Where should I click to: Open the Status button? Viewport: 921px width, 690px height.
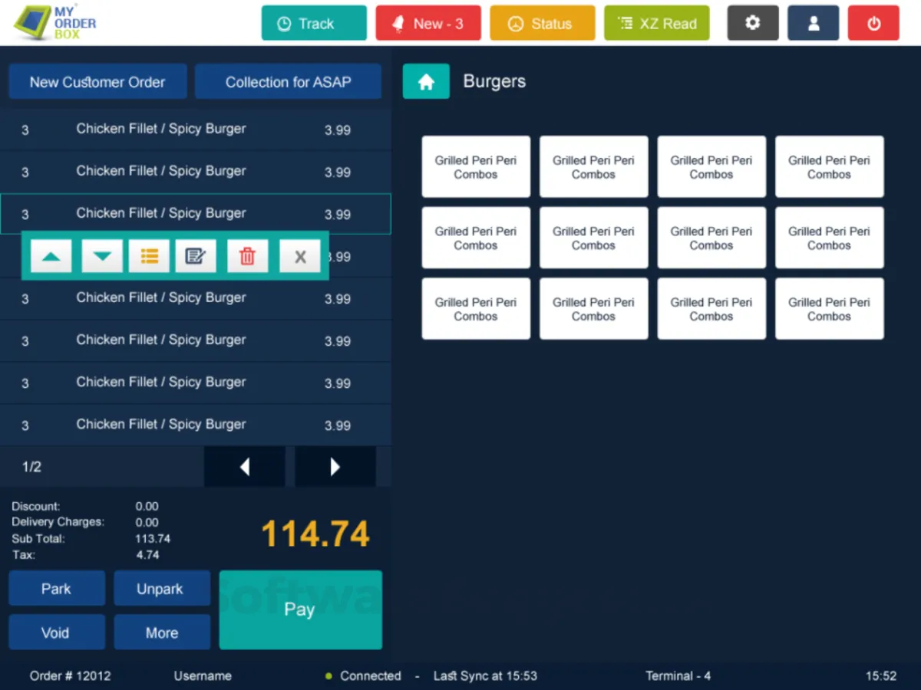tap(543, 24)
